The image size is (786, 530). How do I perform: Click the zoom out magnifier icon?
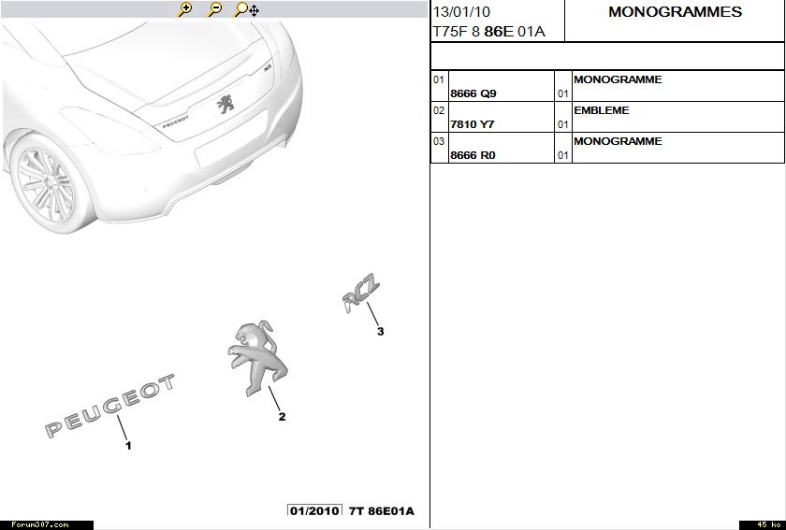click(x=214, y=10)
